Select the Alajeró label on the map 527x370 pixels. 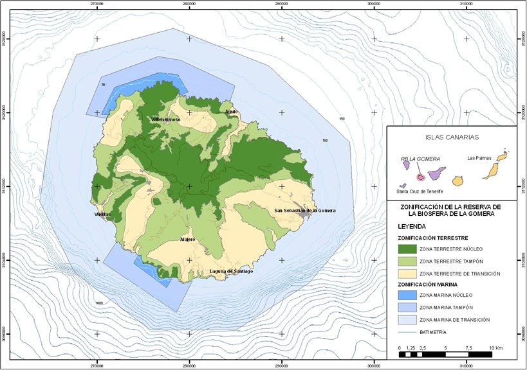pos(187,239)
